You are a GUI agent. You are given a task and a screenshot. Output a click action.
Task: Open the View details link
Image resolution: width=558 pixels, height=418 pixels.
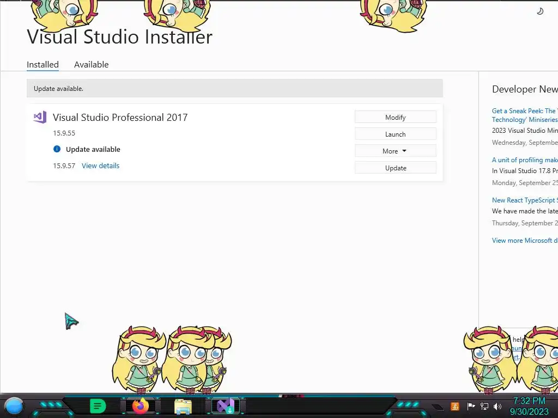point(101,165)
